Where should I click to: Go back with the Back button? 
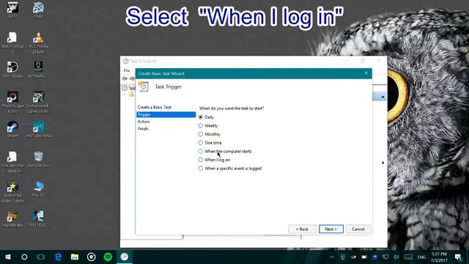(x=302, y=229)
